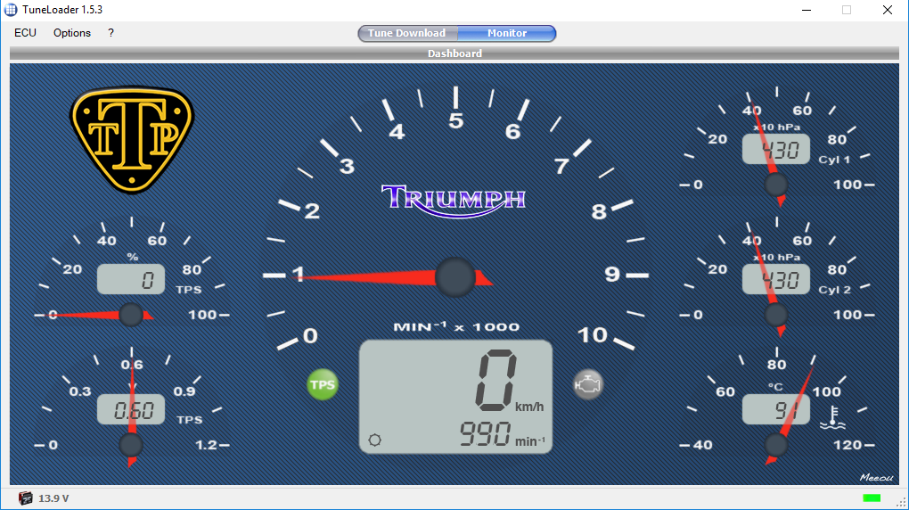Click the coolant temperature thermometer icon

click(x=831, y=415)
